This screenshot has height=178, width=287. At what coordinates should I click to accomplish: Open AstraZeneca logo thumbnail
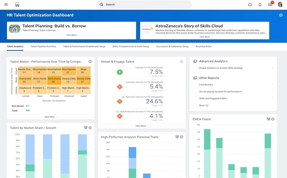click(x=148, y=29)
